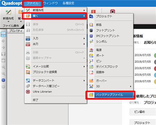156x125 pixels.
Task: Click the Quadcept logo
Action: pos(11,3)
